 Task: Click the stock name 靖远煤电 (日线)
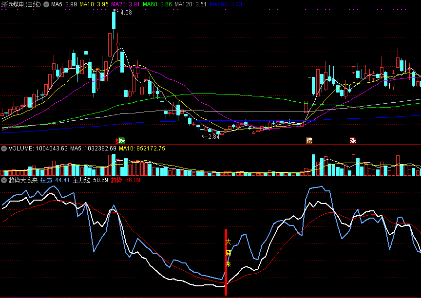[21, 4]
